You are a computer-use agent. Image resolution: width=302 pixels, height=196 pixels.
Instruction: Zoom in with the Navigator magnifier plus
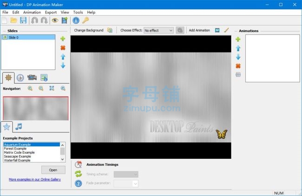[x=30, y=88]
